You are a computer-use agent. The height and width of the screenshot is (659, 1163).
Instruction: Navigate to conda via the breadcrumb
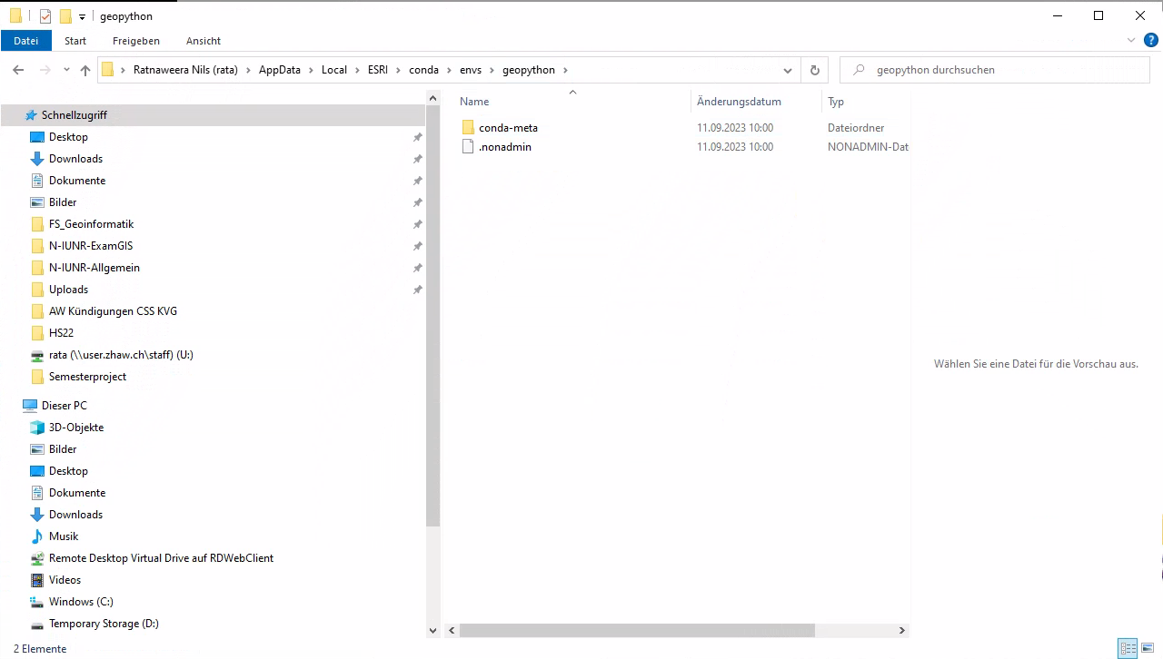[423, 70]
